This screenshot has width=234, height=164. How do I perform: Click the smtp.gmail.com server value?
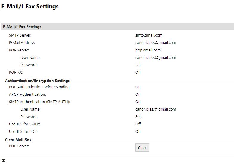(x=148, y=35)
